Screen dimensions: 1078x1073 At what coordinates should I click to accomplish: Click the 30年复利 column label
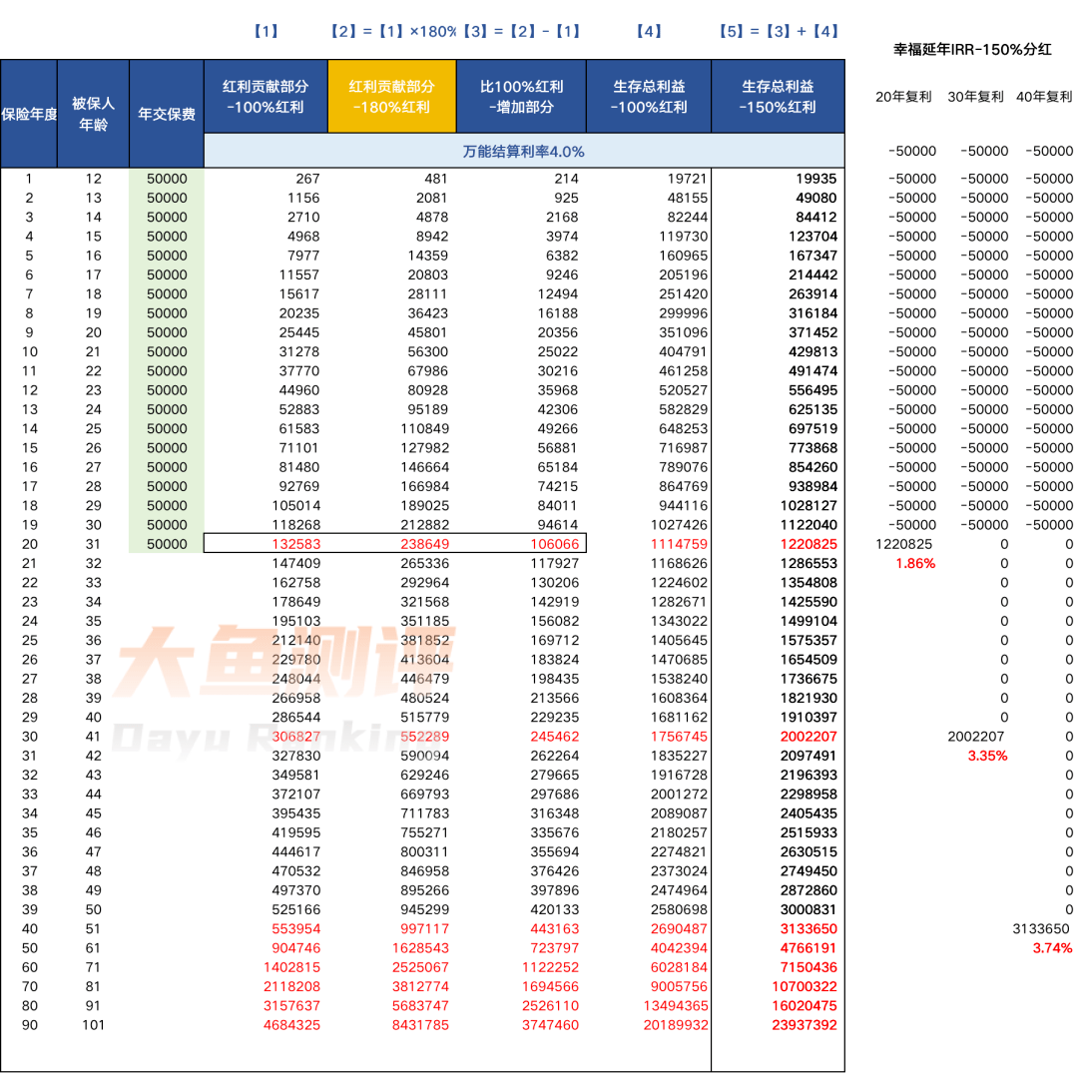tap(975, 97)
